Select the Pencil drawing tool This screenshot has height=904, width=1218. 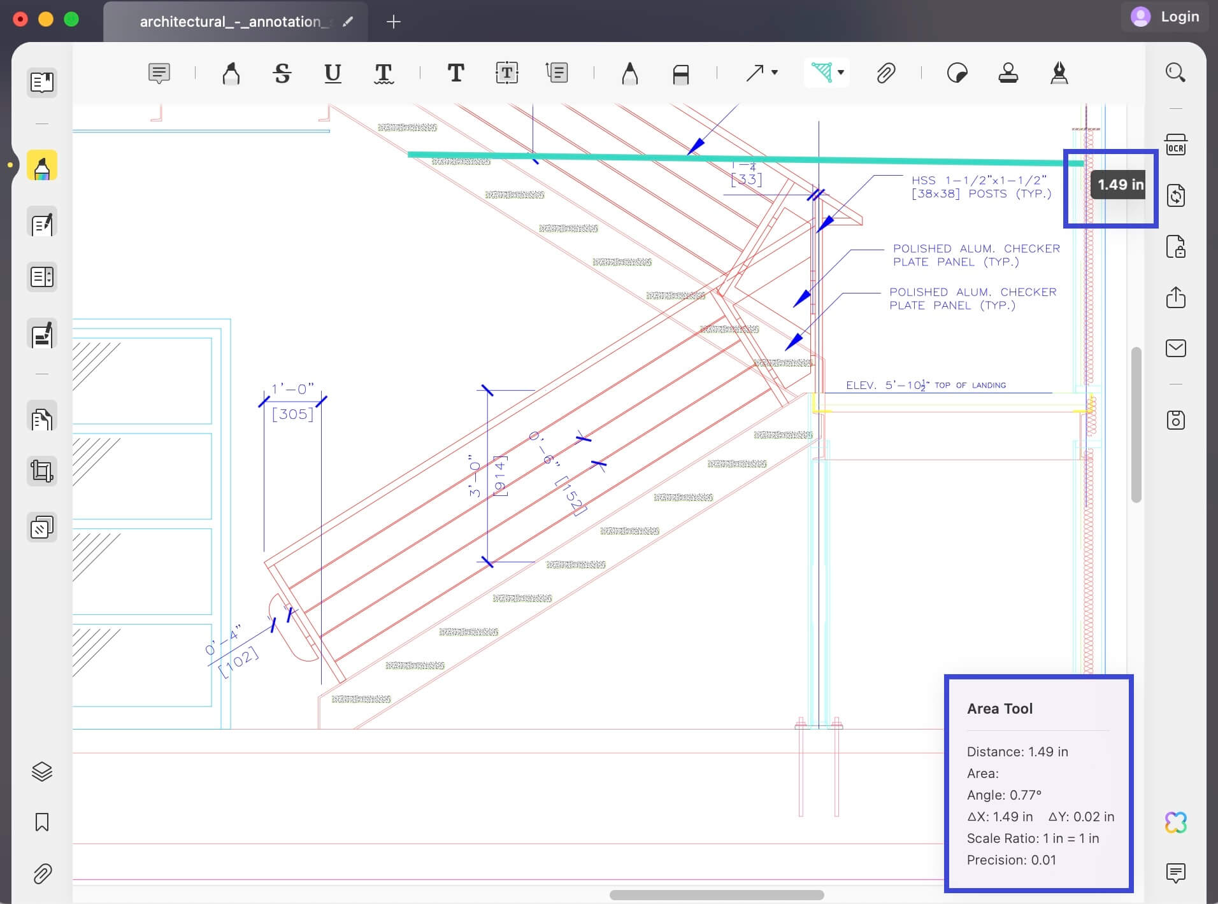point(629,73)
